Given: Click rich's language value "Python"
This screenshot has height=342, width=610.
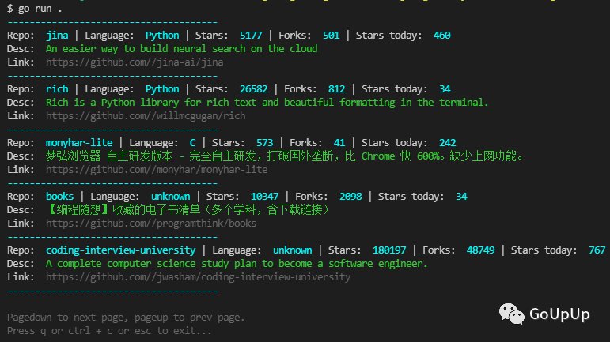Looking at the screenshot, I should coord(162,89).
